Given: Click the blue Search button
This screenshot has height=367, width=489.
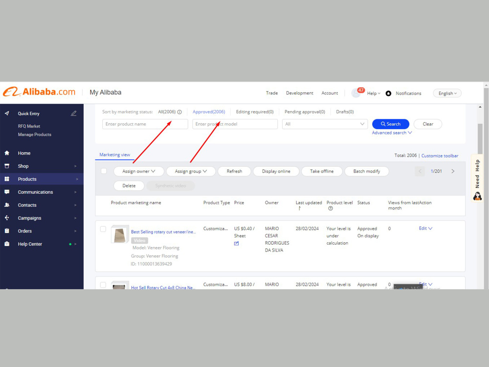Looking at the screenshot, I should [x=390, y=124].
